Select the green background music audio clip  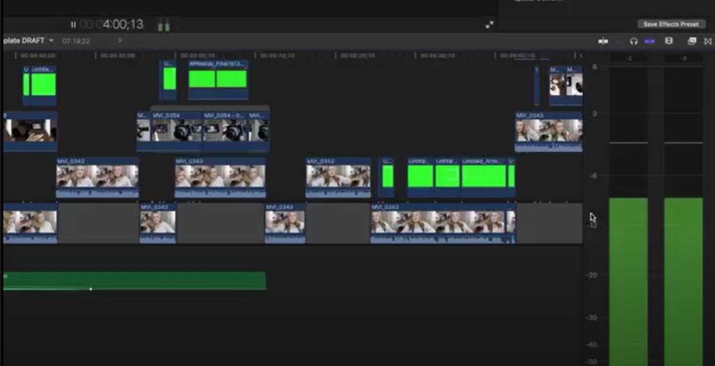pos(135,280)
